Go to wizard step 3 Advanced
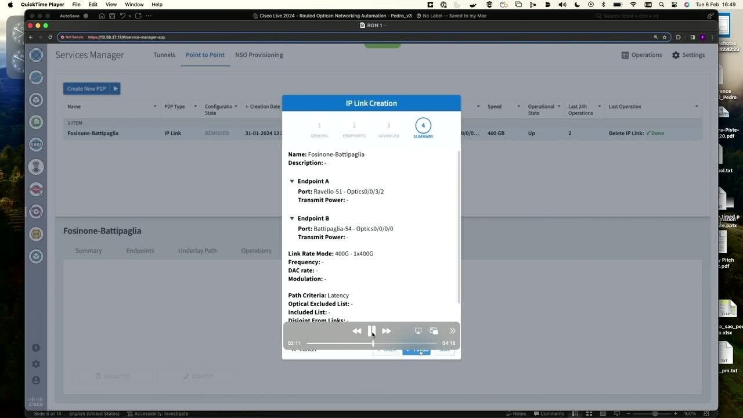The width and height of the screenshot is (743, 418). click(x=388, y=129)
